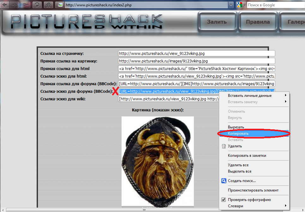The width and height of the screenshot is (305, 212).
Task: Click the site image icon beside the address
Action: point(60,5)
